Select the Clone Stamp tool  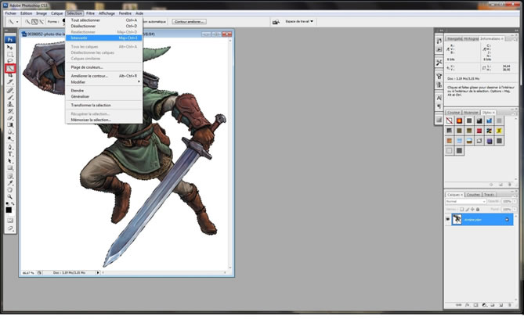pyautogui.click(x=10, y=105)
